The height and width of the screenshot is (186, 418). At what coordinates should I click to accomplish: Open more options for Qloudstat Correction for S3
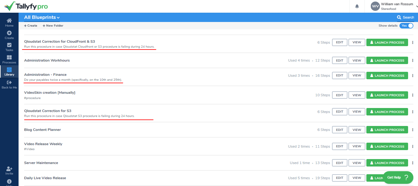coord(413,112)
